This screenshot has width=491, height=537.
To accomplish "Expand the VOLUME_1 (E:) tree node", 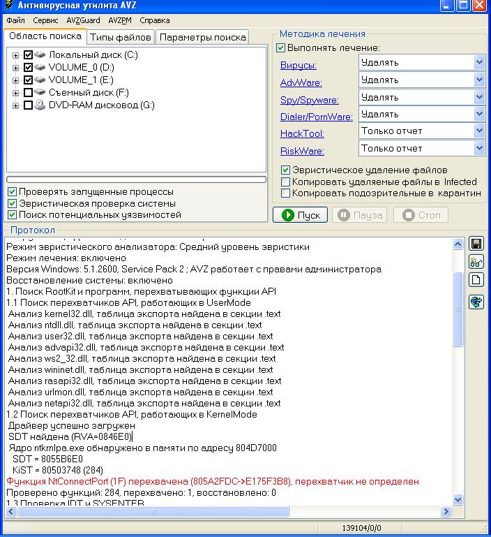I will click(15, 80).
